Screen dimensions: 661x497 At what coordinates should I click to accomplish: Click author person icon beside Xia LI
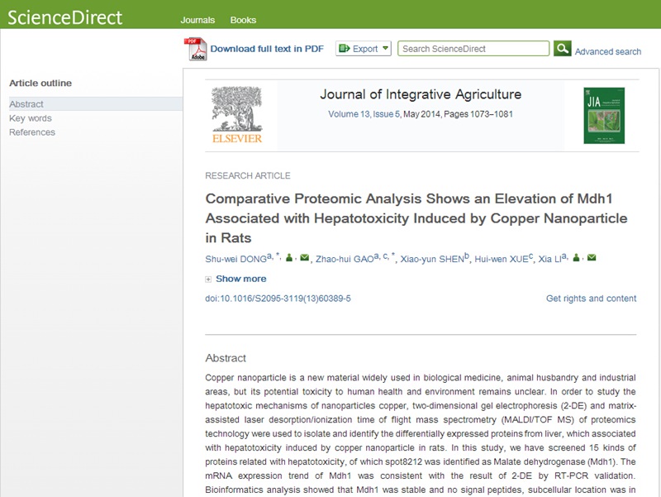pos(576,257)
